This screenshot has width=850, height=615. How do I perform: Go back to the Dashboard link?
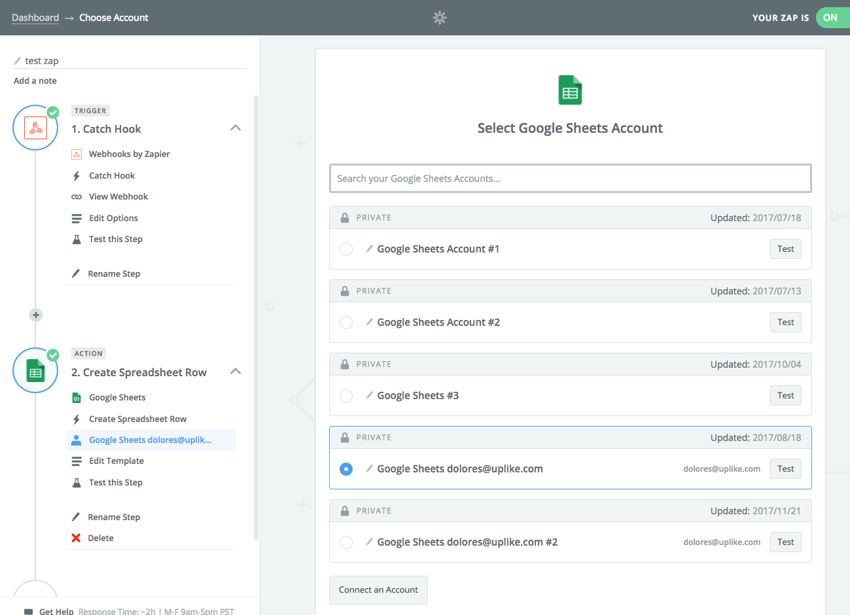tap(35, 18)
